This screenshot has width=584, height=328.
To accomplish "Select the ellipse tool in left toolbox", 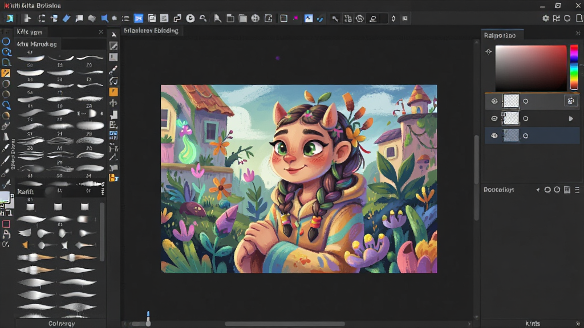I will [x=6, y=41].
